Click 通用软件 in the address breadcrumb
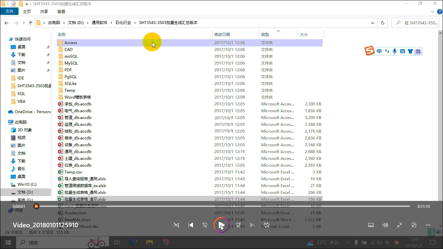443x249 pixels. (x=99, y=23)
